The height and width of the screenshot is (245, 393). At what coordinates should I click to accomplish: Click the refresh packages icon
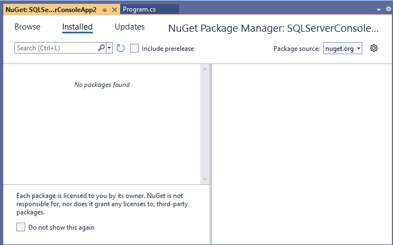121,48
